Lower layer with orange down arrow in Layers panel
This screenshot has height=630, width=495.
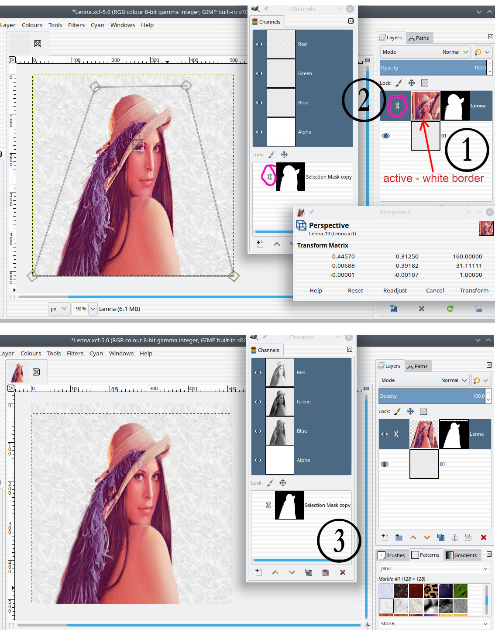[x=427, y=537]
